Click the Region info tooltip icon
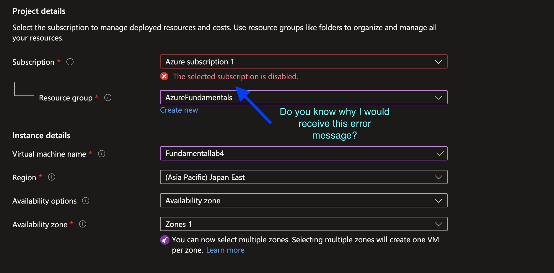This screenshot has height=273, width=554. (51, 177)
